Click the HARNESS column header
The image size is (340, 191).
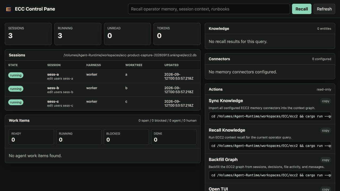93,65
